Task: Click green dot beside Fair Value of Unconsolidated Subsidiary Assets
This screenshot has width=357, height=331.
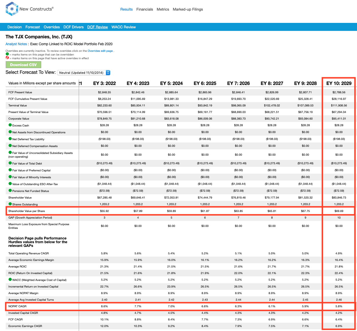Action: [x=10, y=152]
